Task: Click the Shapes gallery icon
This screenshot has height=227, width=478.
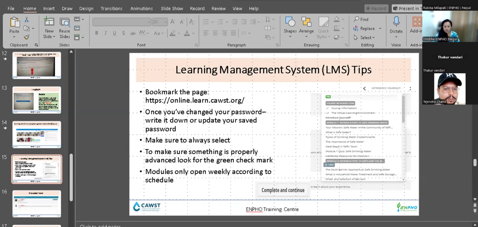Action: (x=290, y=22)
